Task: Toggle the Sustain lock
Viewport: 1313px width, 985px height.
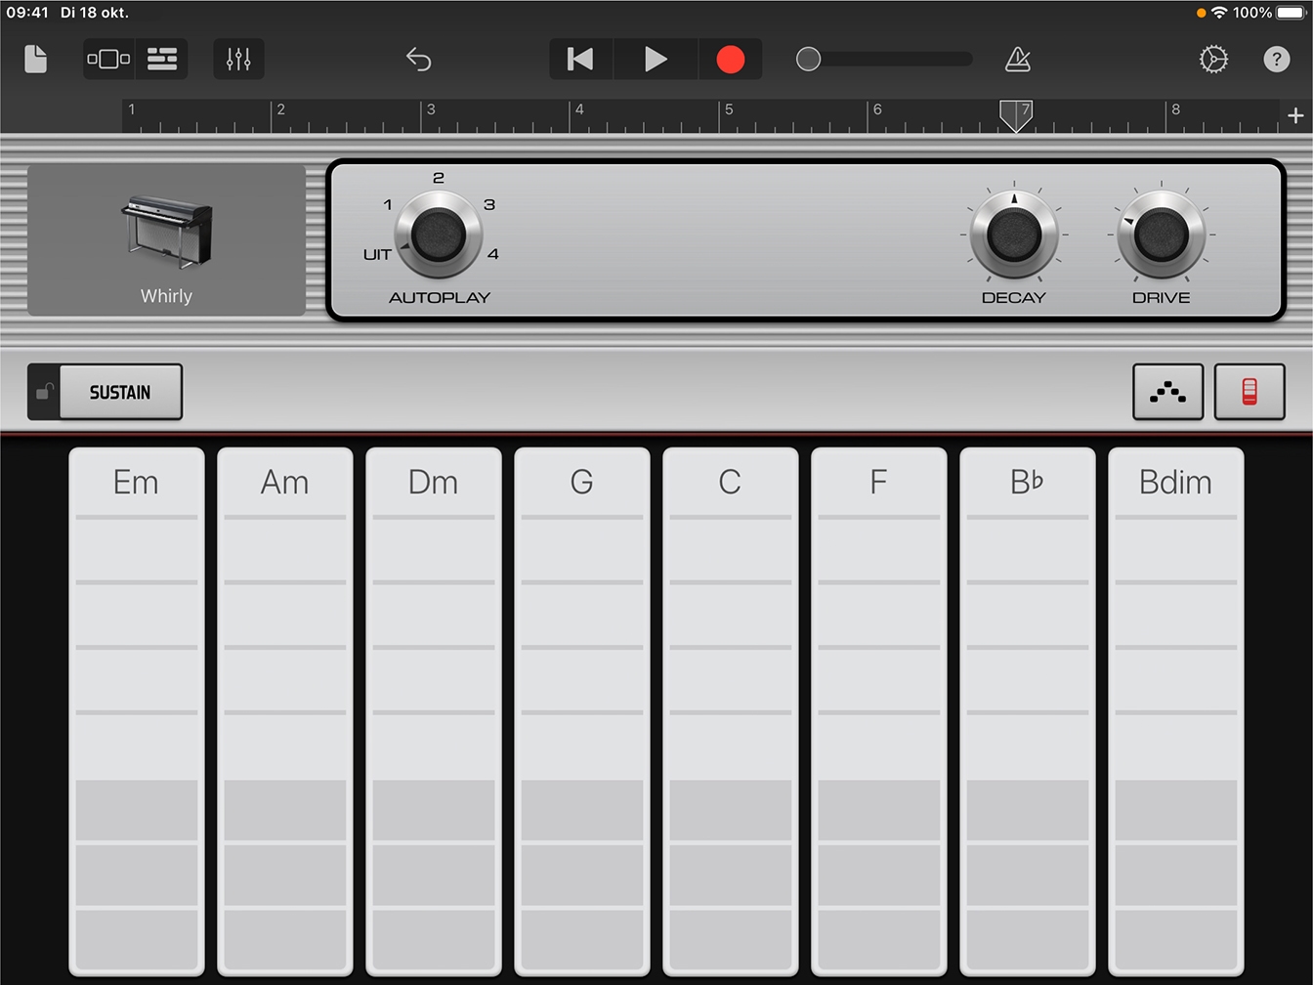Action: click(44, 392)
